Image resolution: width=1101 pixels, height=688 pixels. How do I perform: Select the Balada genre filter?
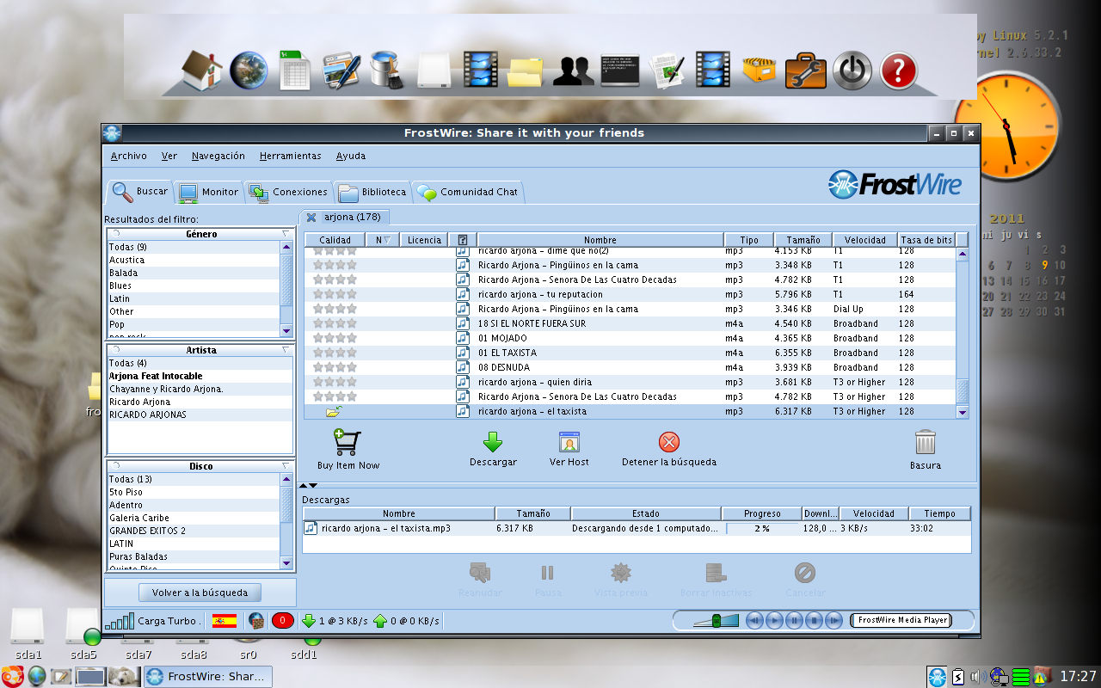point(194,273)
